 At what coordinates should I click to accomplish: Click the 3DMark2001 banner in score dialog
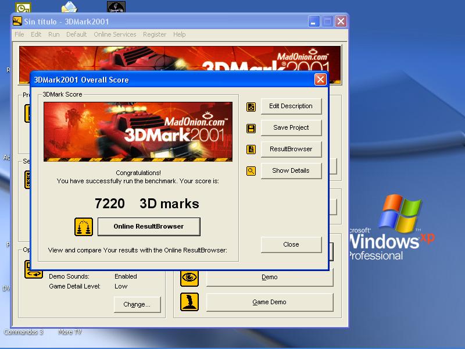[138, 132]
